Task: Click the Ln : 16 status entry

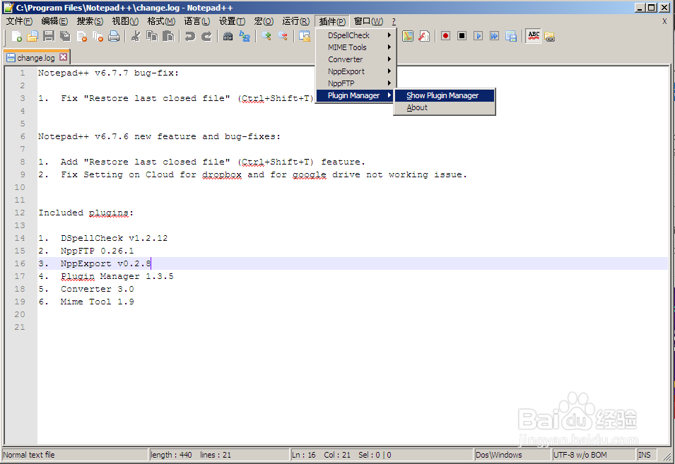Action: pyautogui.click(x=304, y=455)
